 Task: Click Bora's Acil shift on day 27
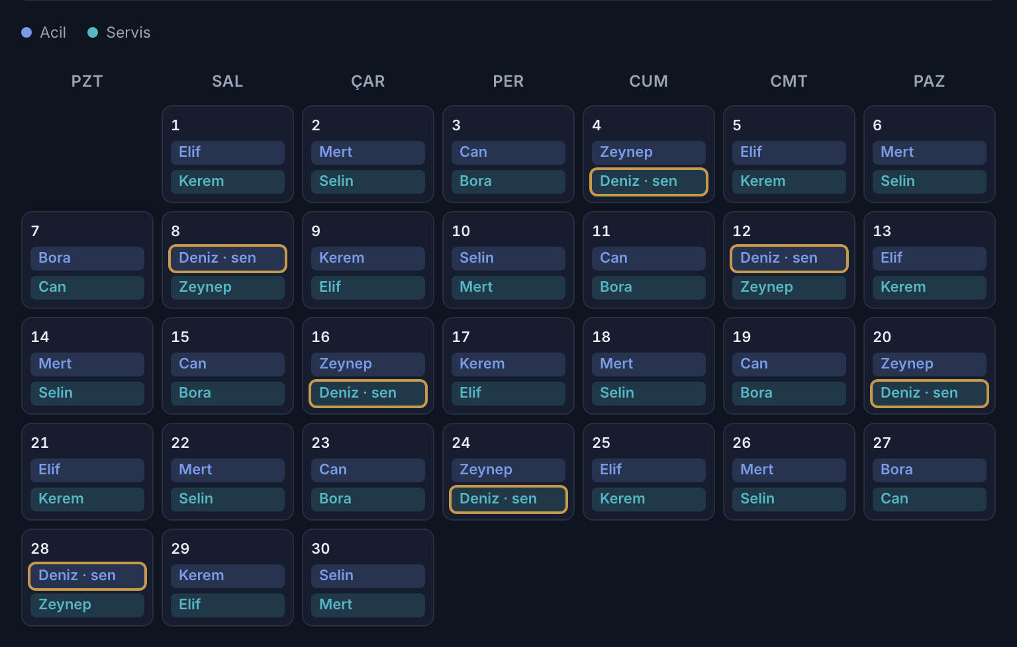point(930,470)
